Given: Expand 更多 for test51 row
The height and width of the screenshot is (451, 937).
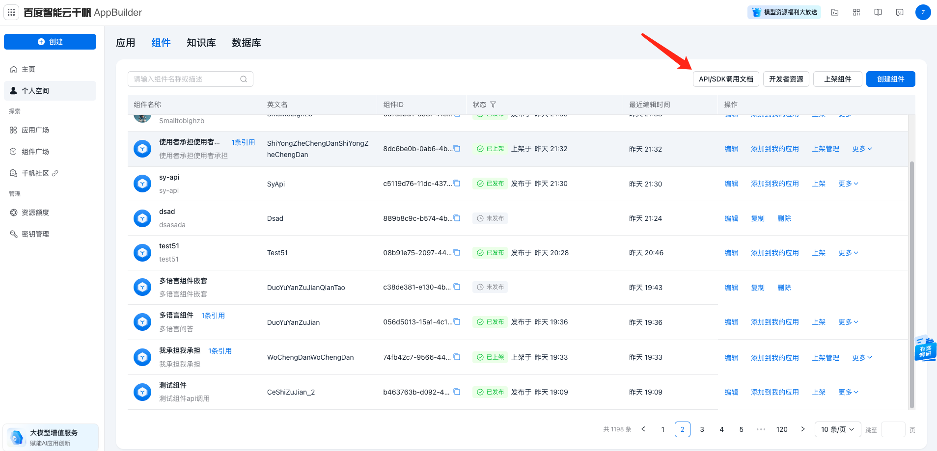Looking at the screenshot, I should tap(848, 253).
